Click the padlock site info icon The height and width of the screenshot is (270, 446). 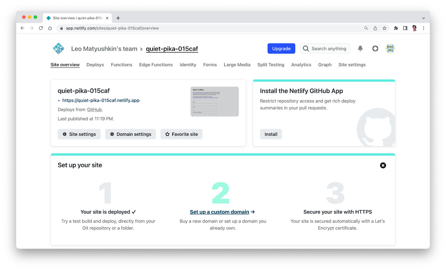61,28
